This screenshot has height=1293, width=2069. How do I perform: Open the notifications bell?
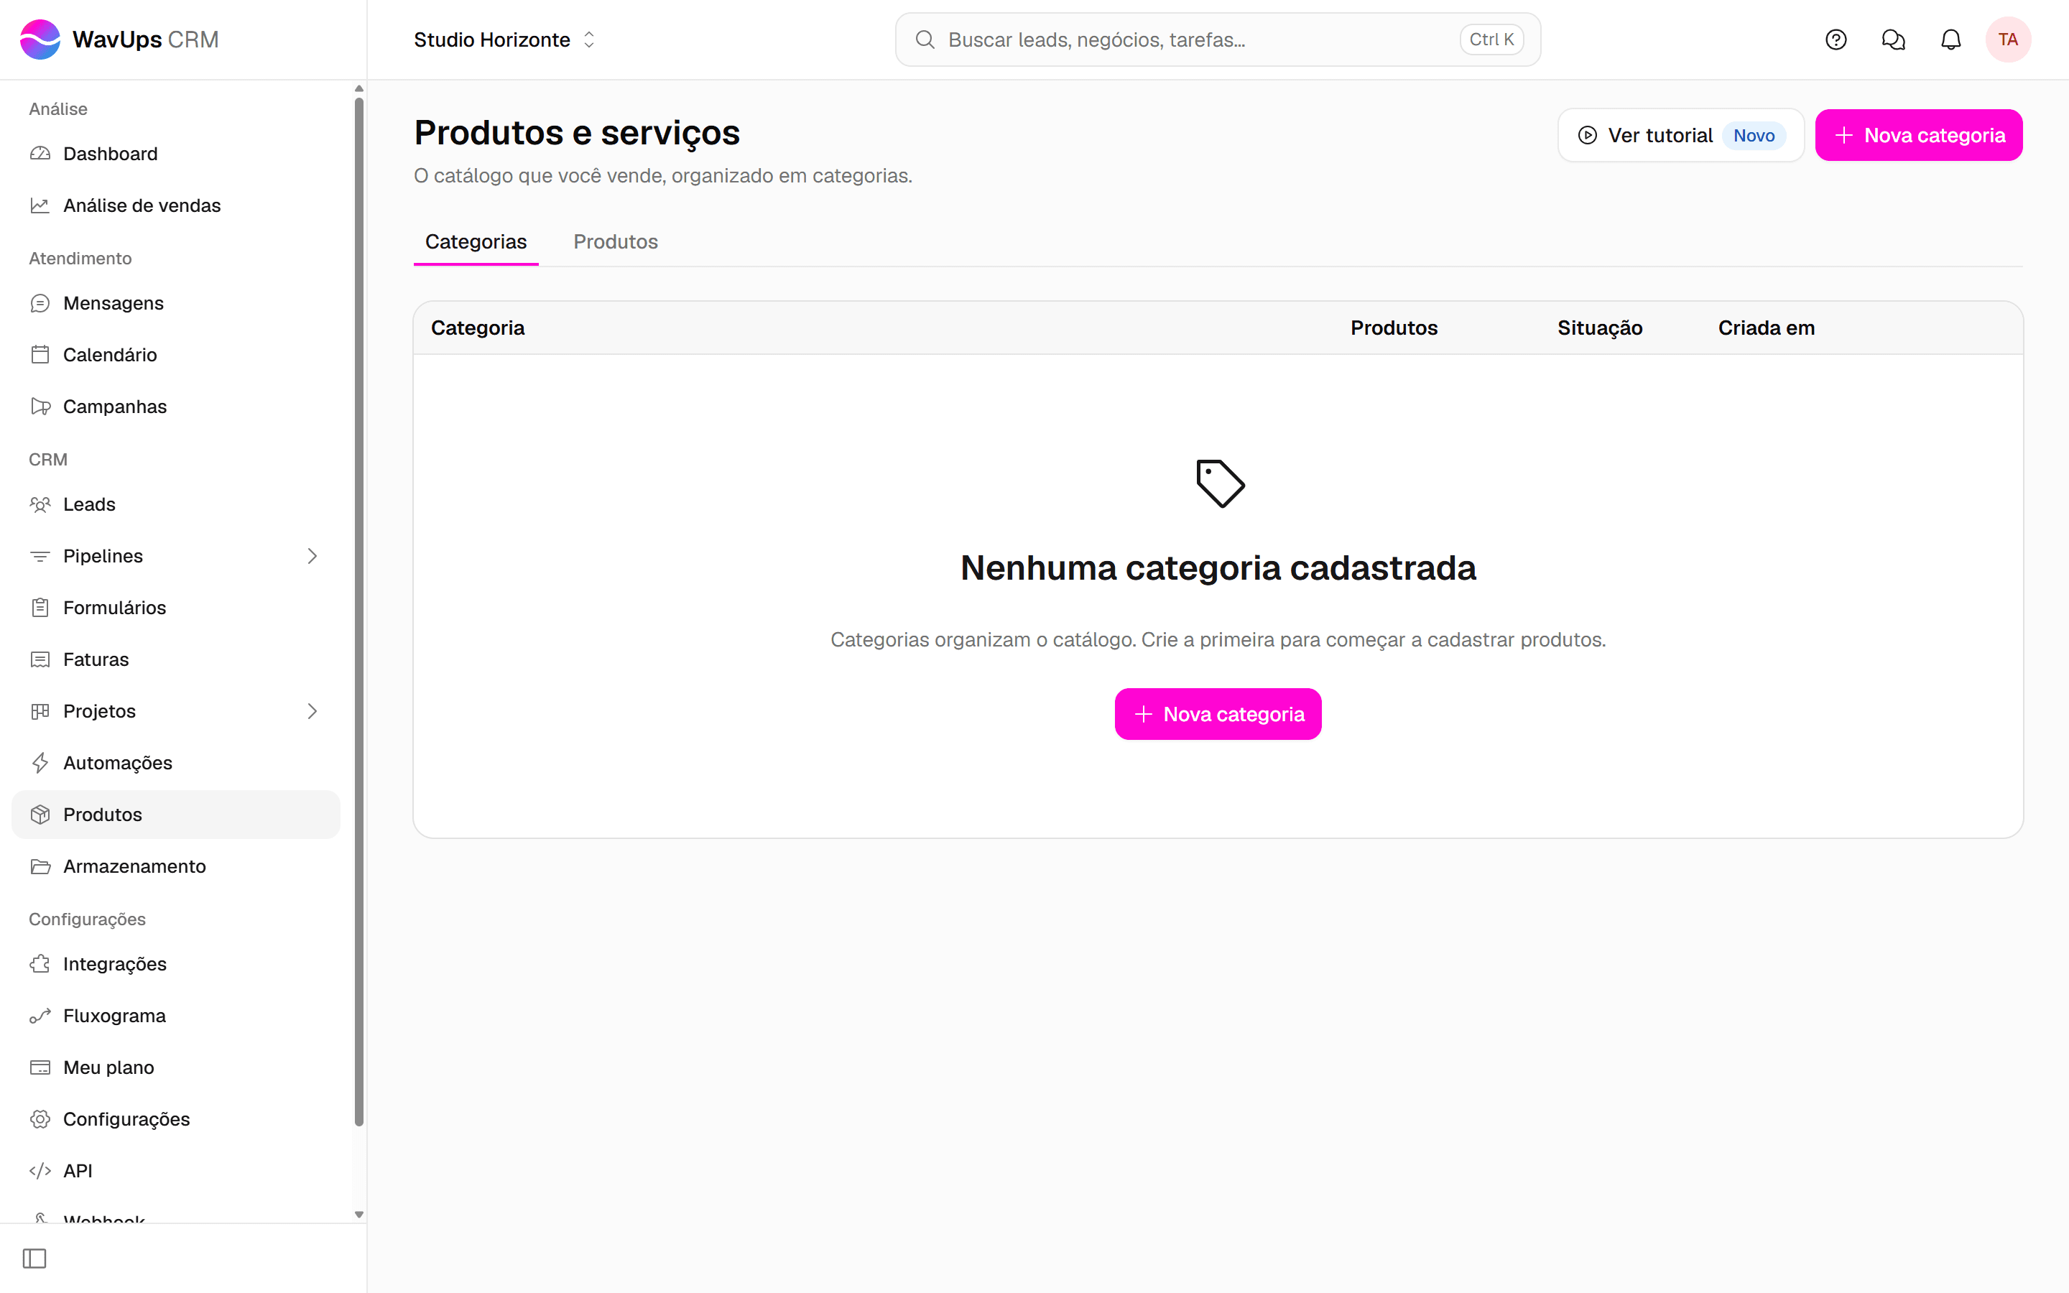coord(1950,40)
